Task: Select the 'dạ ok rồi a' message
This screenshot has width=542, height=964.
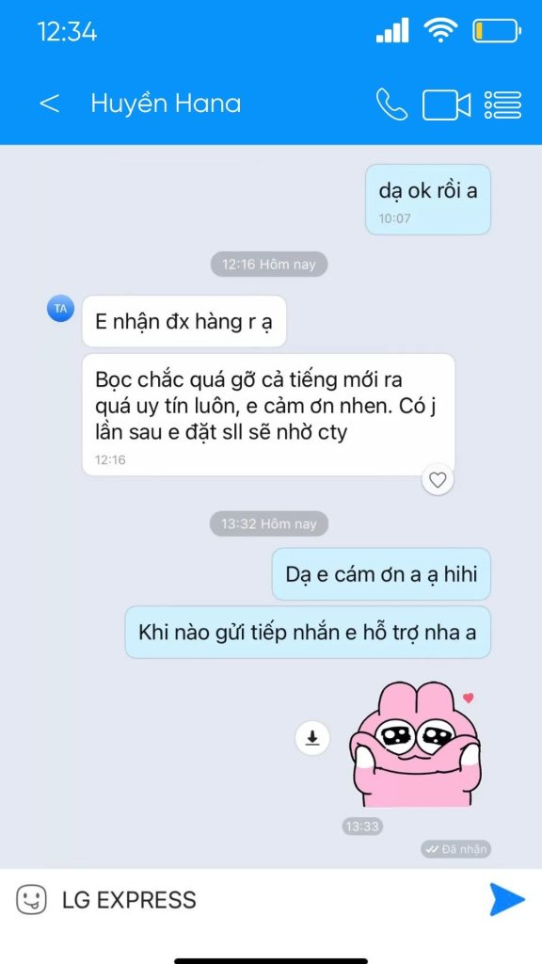Action: 428,200
